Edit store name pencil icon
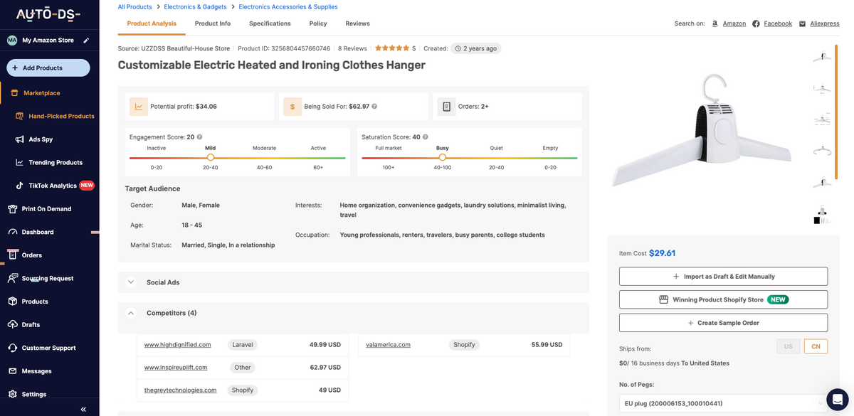Screen dimensions: 854x416 tap(87, 41)
